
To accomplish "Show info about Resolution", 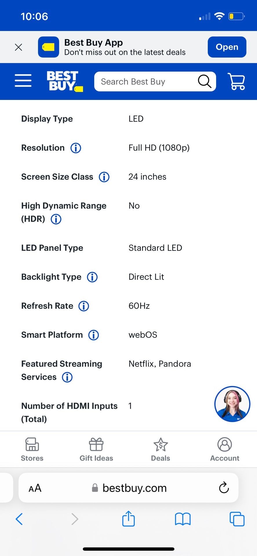I will click(76, 148).
